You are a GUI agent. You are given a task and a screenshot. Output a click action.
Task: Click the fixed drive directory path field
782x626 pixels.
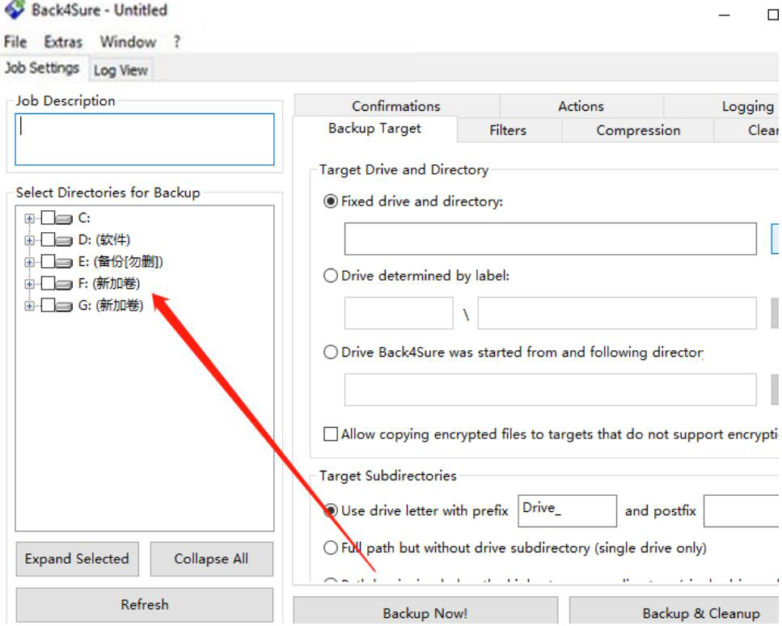551,239
